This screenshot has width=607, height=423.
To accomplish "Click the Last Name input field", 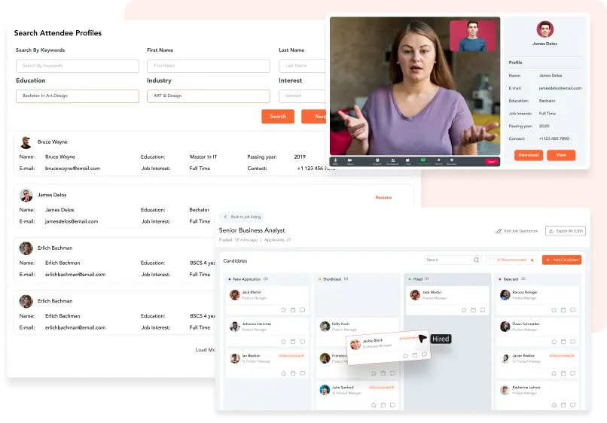I will tap(303, 65).
